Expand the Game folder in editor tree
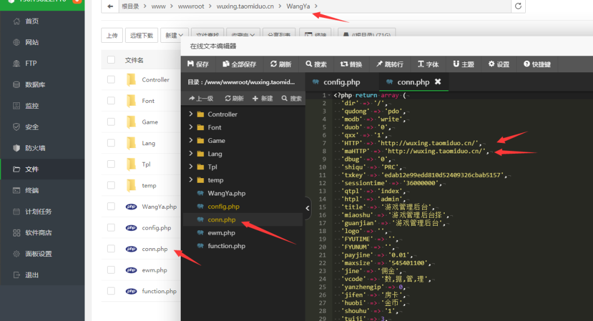 [x=191, y=141]
